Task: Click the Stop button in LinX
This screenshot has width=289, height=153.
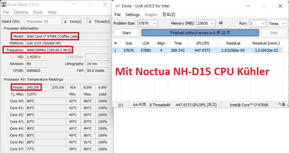Action: (x=274, y=33)
